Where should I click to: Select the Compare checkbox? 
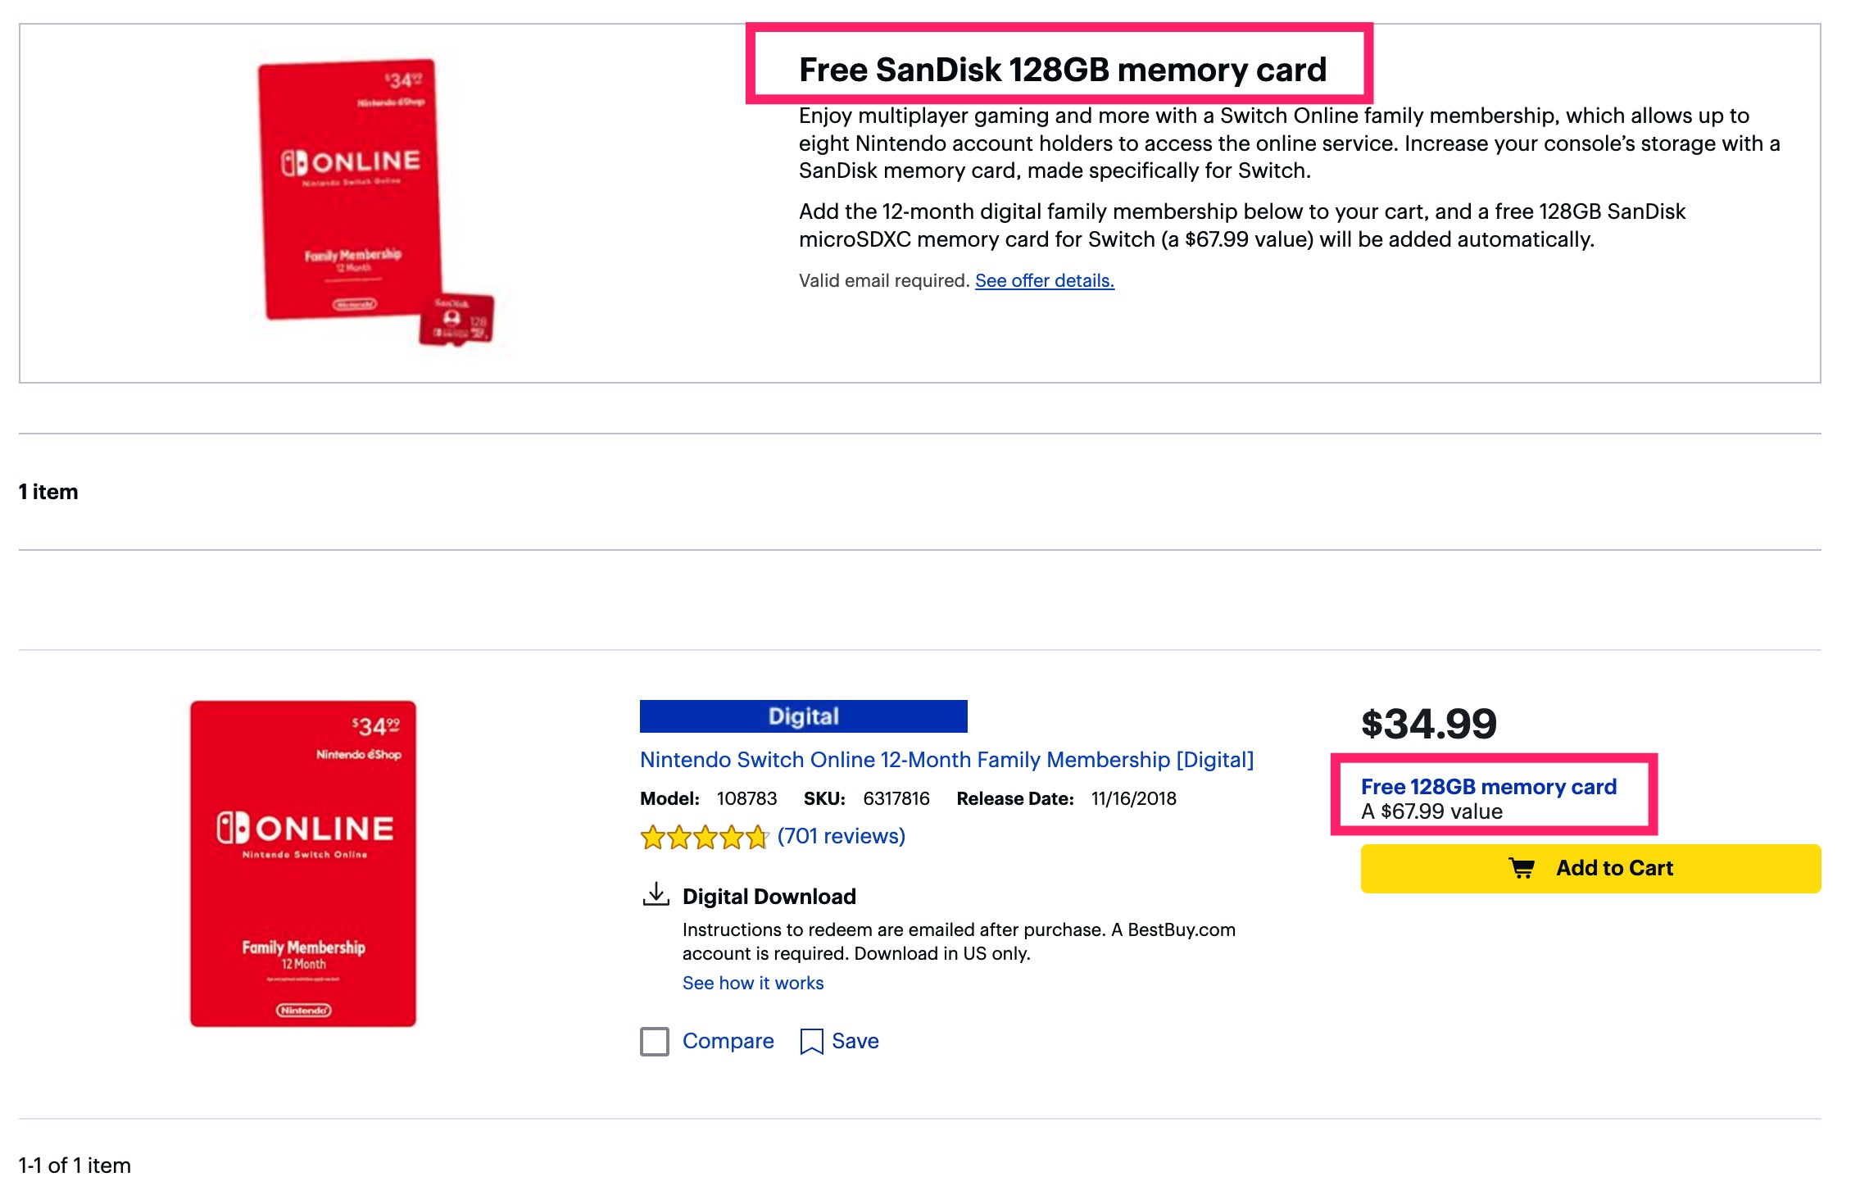tap(655, 1041)
